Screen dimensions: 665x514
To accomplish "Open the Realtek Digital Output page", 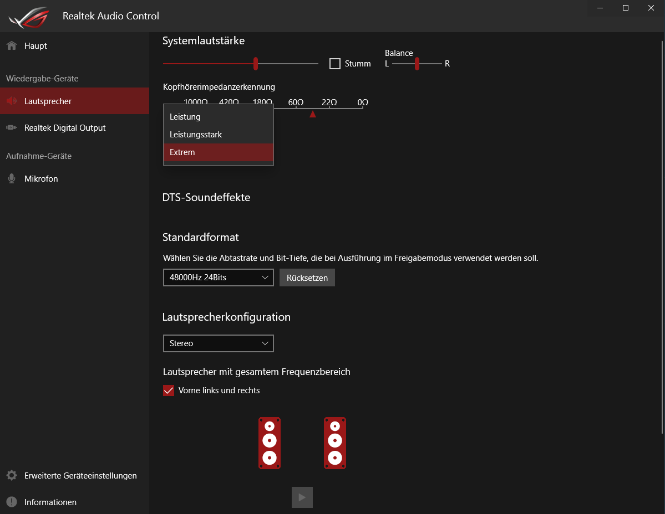I will click(x=75, y=127).
